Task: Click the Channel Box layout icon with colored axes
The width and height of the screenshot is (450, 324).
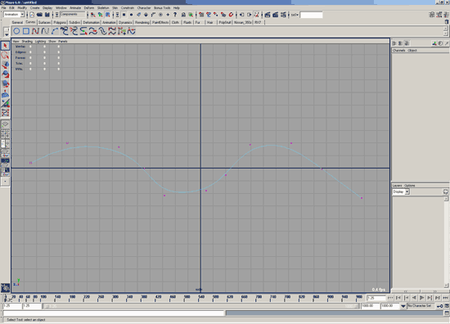Action: [434, 43]
